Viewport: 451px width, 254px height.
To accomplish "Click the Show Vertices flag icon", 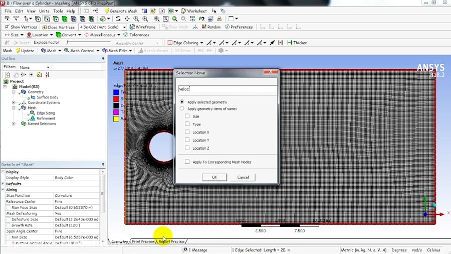I will 7,27.
